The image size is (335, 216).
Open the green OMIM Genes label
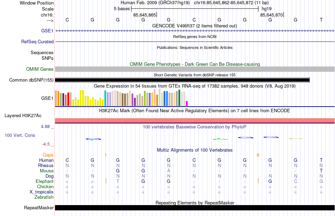(x=39, y=69)
